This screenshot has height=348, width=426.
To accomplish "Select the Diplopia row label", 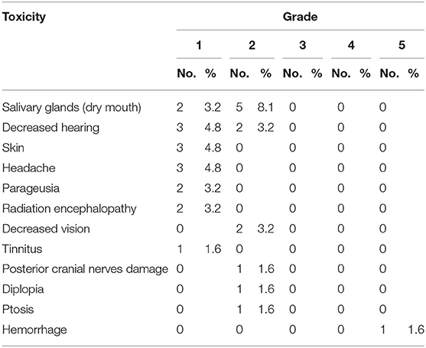I will pyautogui.click(x=23, y=289).
